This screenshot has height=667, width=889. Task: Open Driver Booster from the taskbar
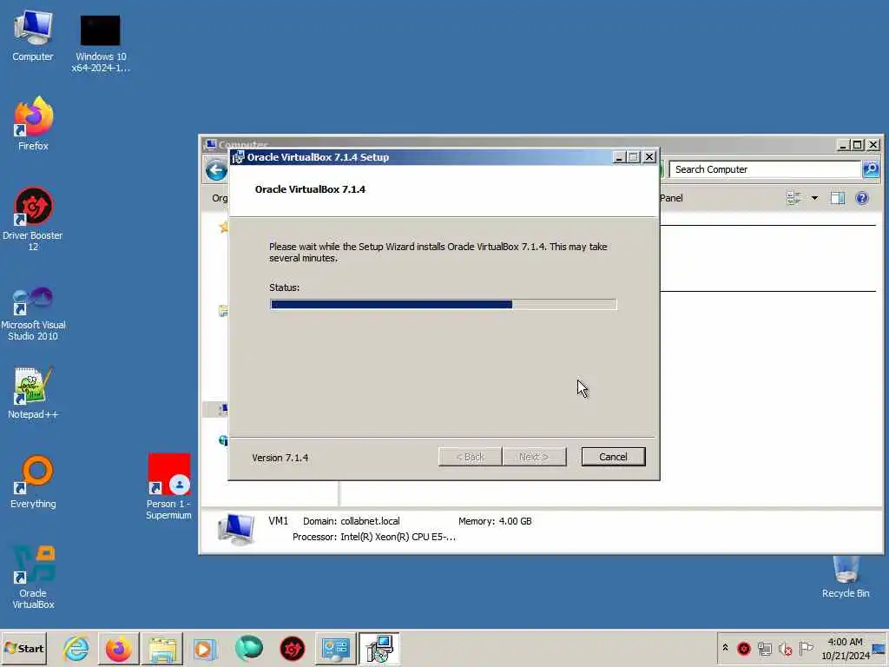292,649
